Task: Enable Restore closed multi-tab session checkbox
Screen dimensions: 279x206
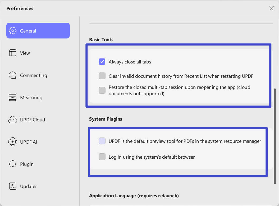Action: (x=102, y=90)
